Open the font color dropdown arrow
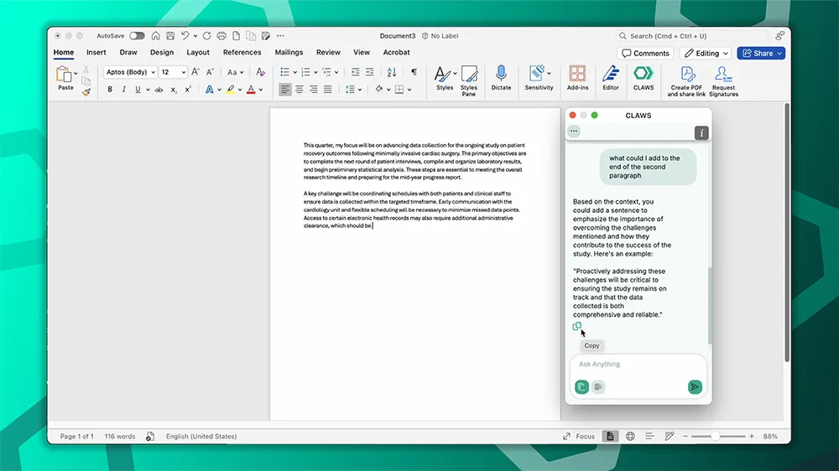 click(261, 90)
